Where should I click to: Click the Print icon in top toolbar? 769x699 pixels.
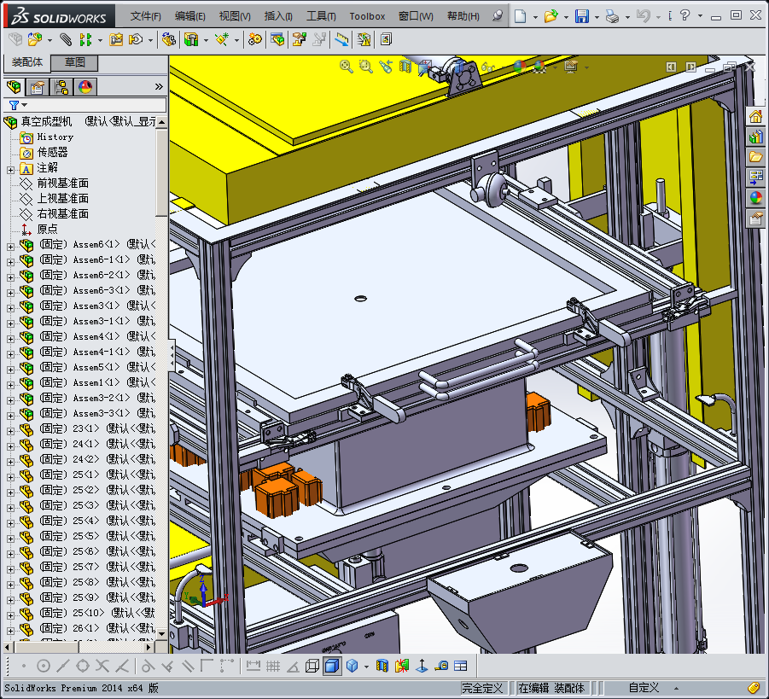(x=611, y=16)
